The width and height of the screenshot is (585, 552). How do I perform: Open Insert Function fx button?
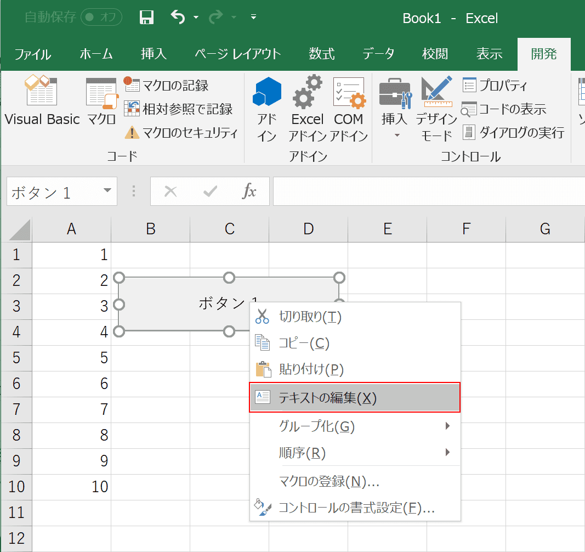[x=249, y=191]
